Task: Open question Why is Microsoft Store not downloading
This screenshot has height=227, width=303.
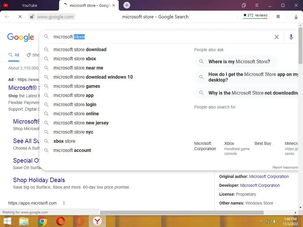Action: (x=247, y=93)
